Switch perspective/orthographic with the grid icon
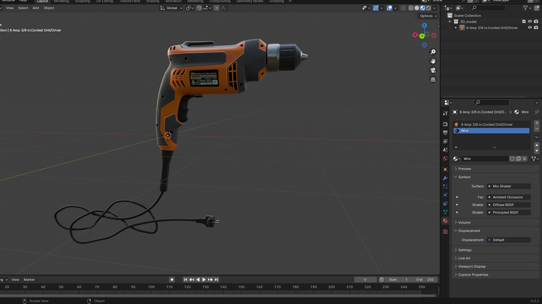This screenshot has width=542, height=304. pos(433,80)
